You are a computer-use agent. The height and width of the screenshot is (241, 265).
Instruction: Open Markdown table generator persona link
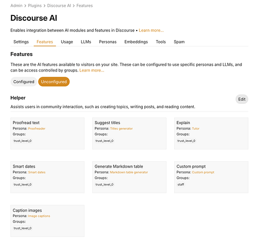pyautogui.click(x=129, y=172)
